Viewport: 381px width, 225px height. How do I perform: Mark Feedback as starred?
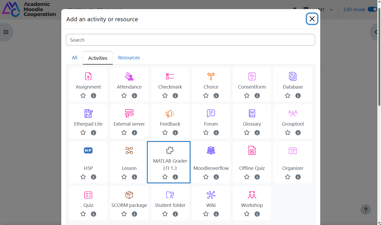click(x=165, y=133)
